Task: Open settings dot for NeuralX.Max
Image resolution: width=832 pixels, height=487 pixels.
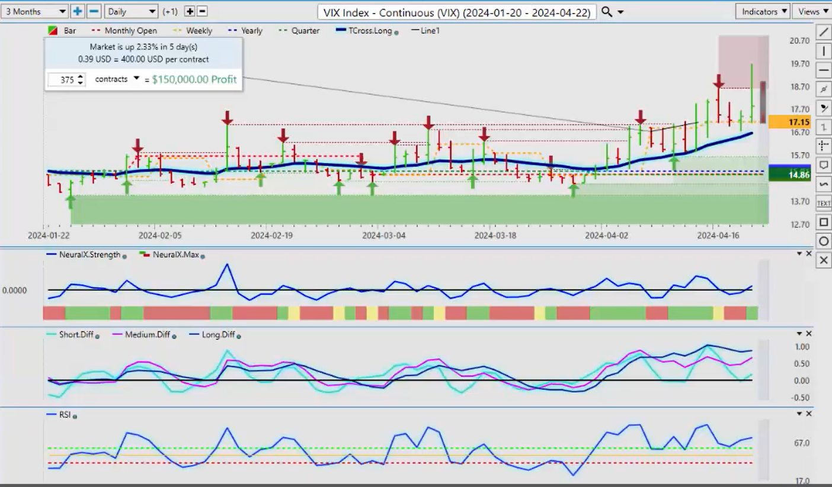Action: click(x=203, y=256)
